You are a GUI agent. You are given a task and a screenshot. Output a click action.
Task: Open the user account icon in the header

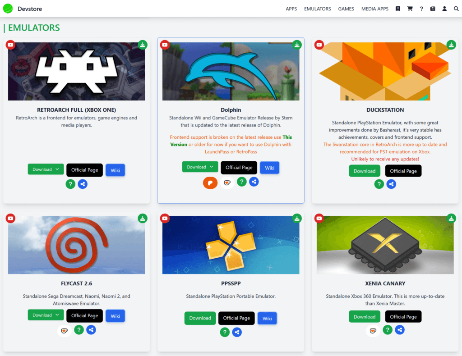[444, 9]
